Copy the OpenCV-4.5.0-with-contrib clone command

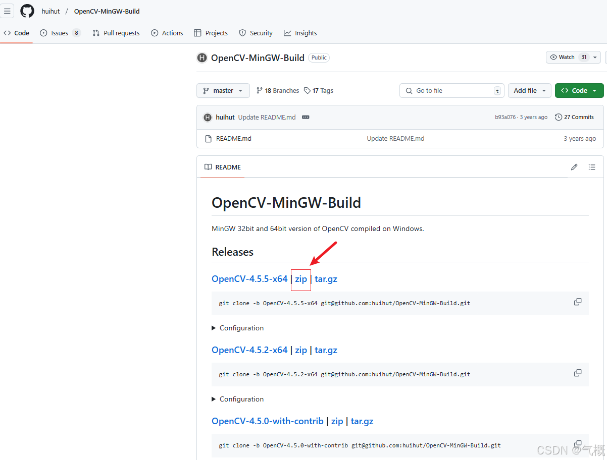[578, 443]
